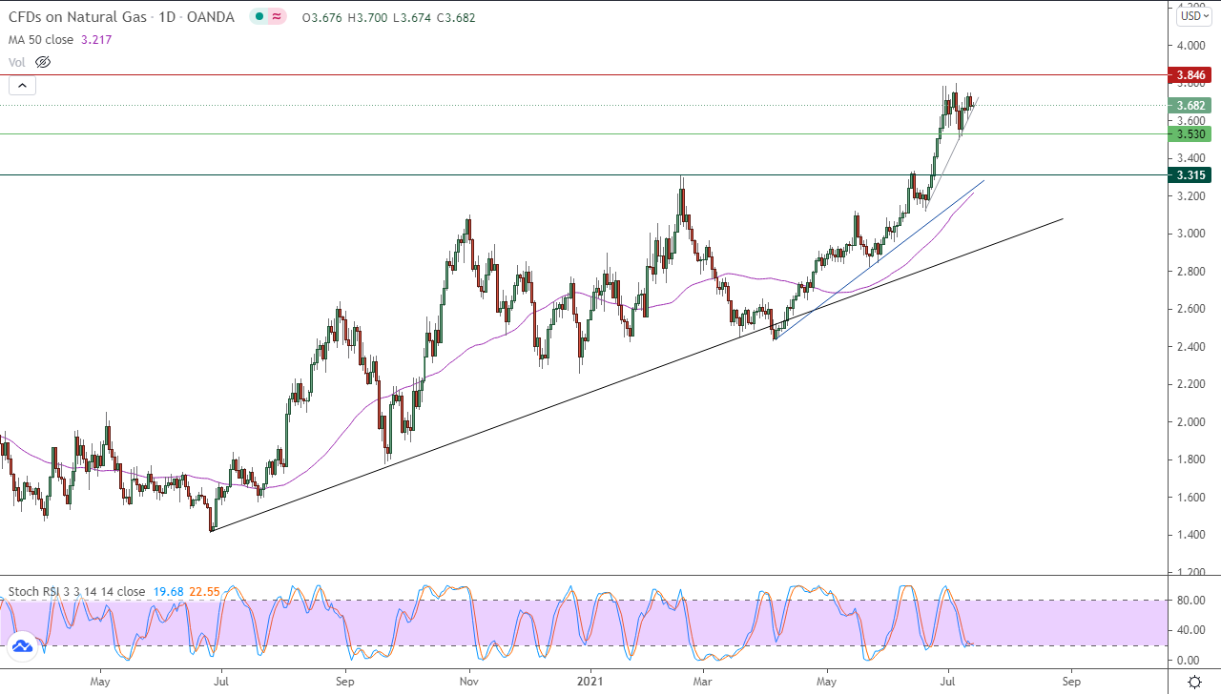1221x694 pixels.
Task: Click the 40.00 Stoch RSI scale label
Action: point(1190,629)
